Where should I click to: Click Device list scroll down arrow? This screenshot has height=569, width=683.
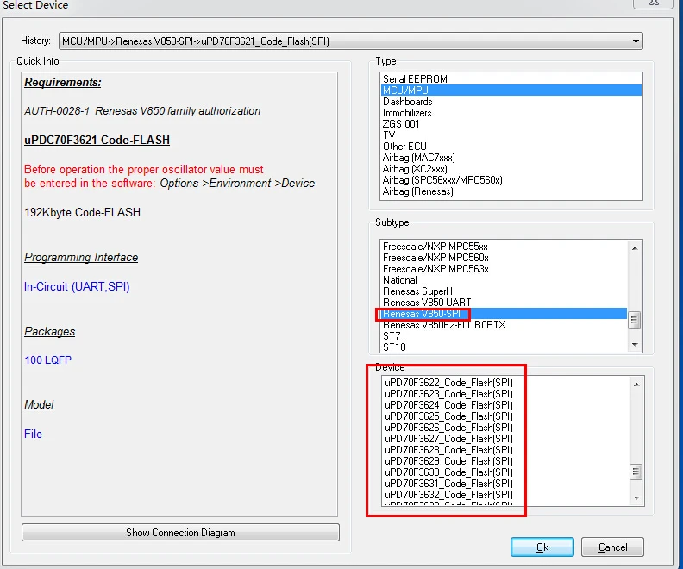click(636, 497)
